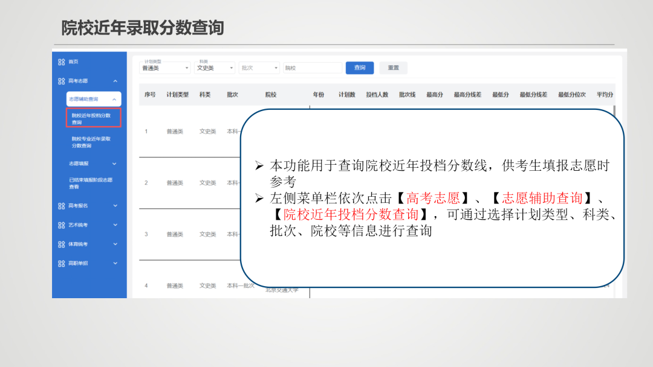Click the 计划数 column header
653x367 pixels.
346,95
